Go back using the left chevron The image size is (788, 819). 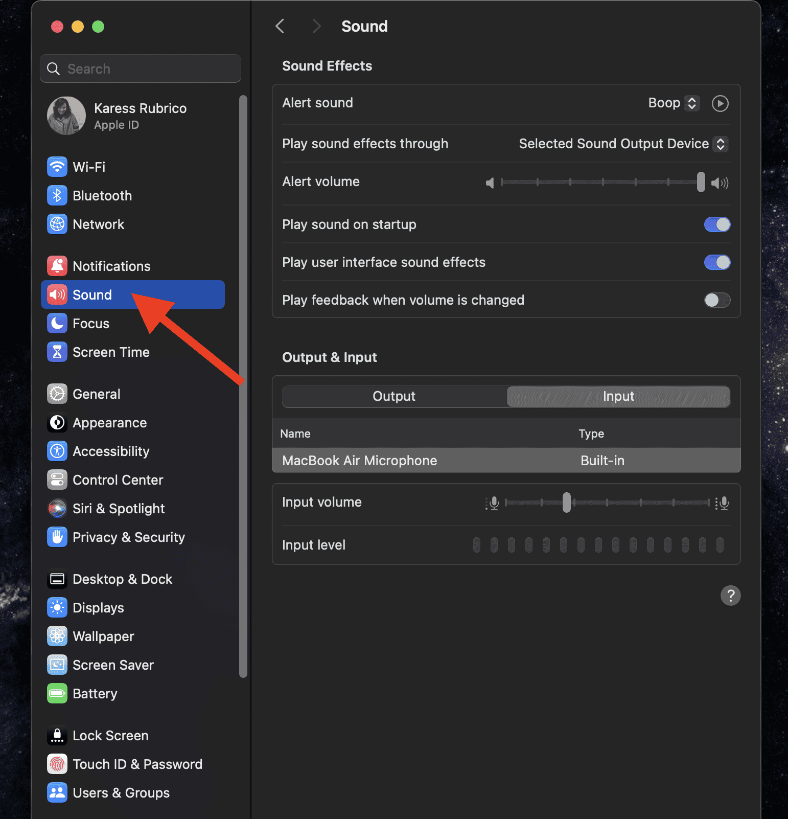point(280,26)
